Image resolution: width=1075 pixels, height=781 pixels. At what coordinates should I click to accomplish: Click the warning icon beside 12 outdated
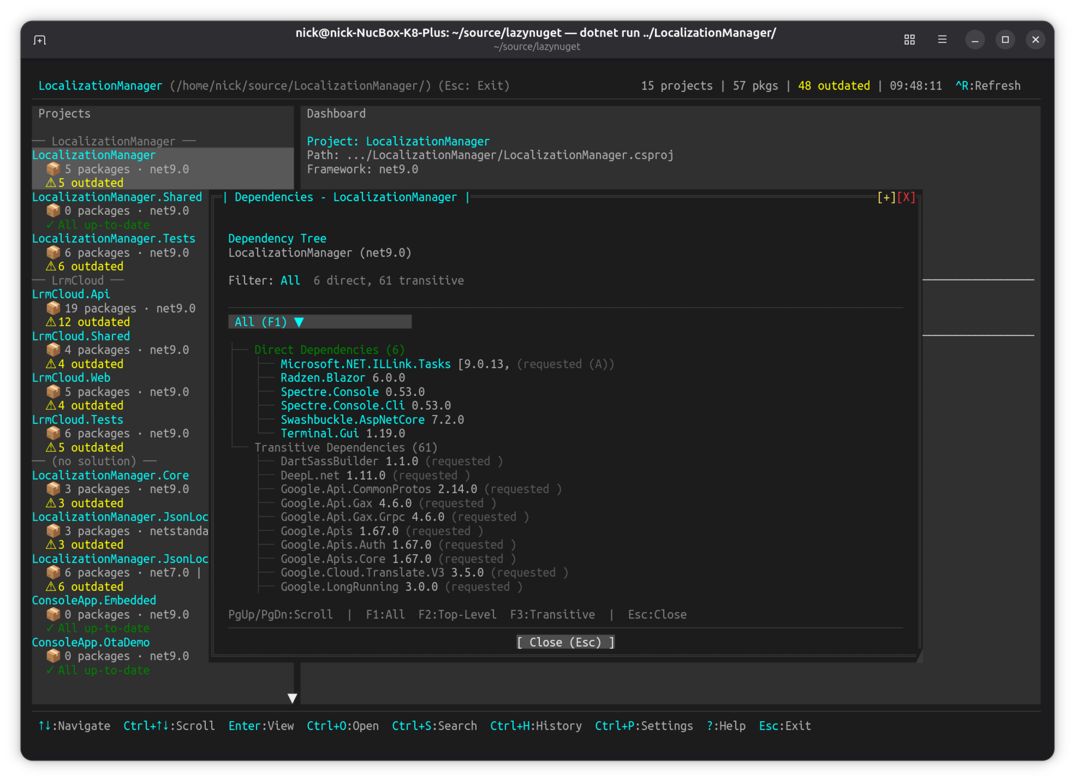click(x=51, y=322)
